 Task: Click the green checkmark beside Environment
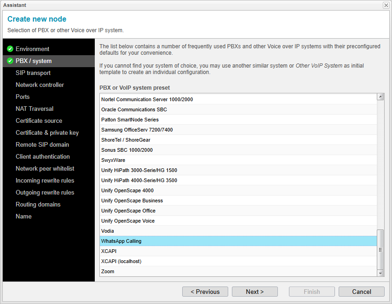(x=10, y=48)
